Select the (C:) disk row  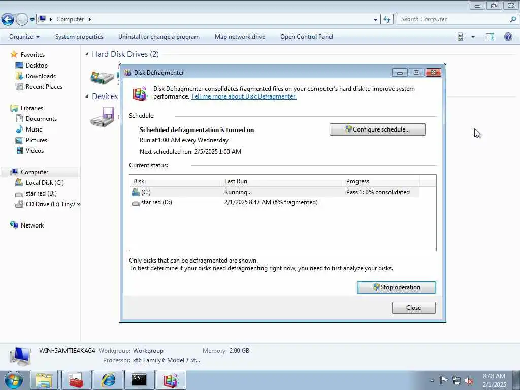tap(275, 192)
